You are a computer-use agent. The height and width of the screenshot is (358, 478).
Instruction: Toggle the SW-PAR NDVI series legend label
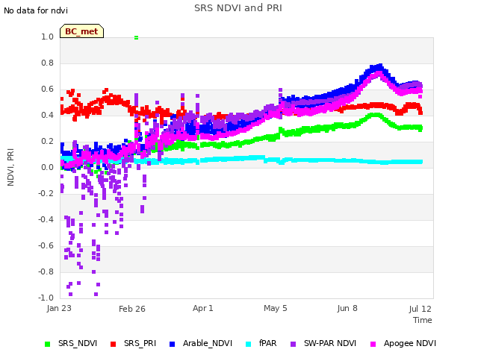point(330,343)
